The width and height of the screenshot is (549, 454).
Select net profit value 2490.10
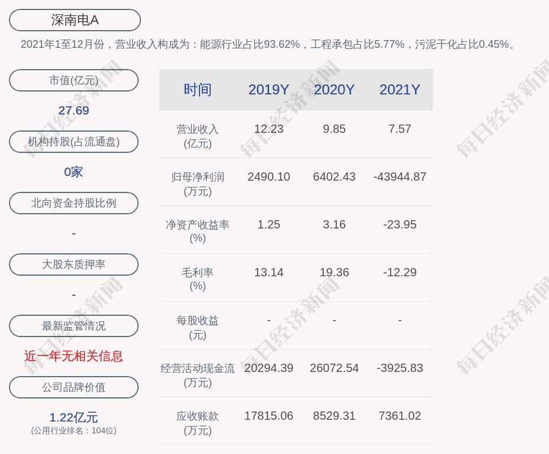tap(269, 177)
